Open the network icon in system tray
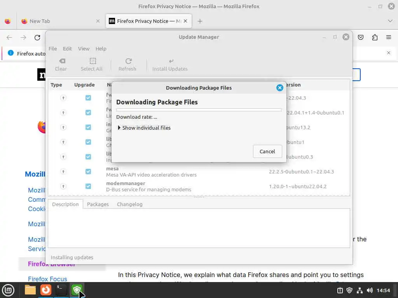This screenshot has height=298, width=398. [360, 290]
